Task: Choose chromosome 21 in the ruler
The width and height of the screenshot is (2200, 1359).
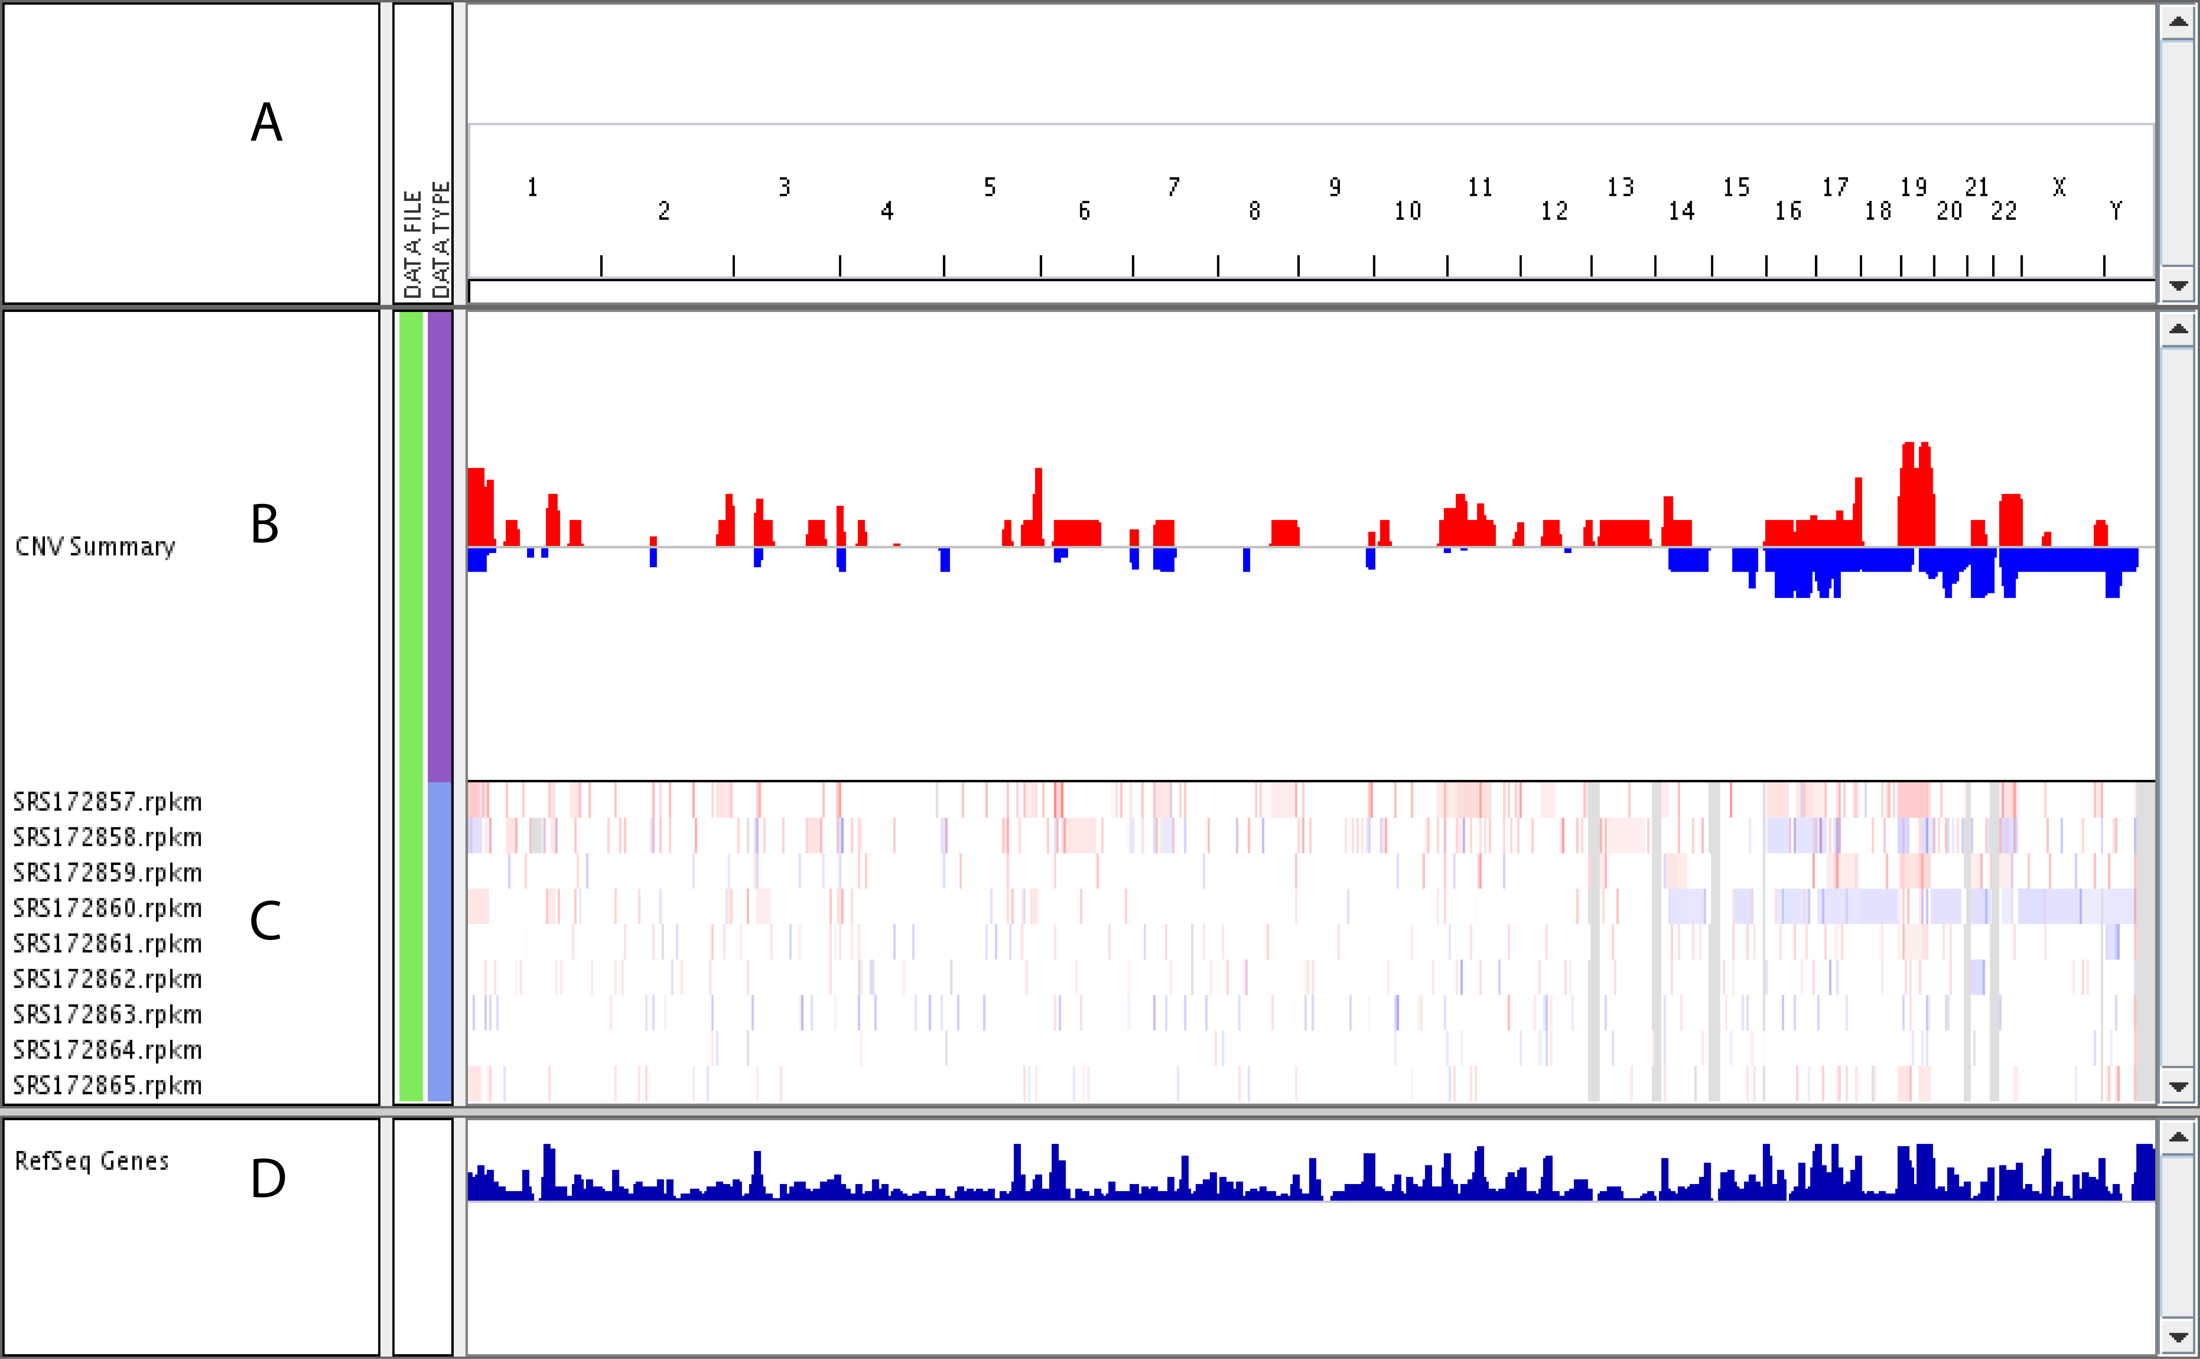Action: click(x=1977, y=187)
